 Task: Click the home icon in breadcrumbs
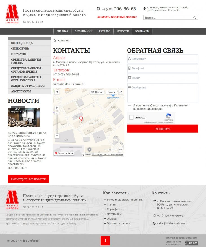pyautogui.click(x=55, y=41)
